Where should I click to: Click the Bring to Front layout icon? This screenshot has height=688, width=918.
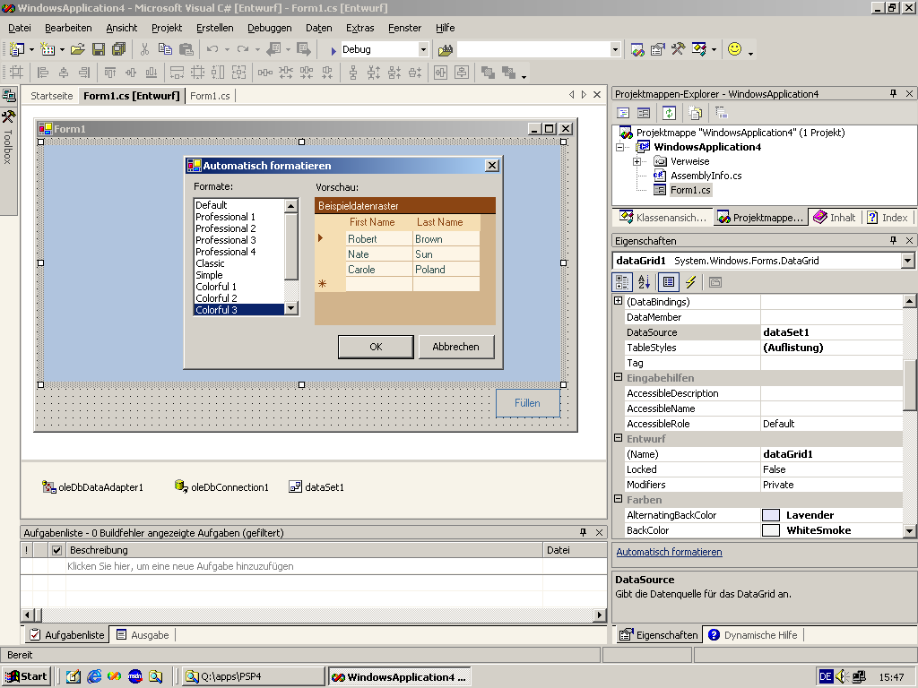(x=488, y=73)
